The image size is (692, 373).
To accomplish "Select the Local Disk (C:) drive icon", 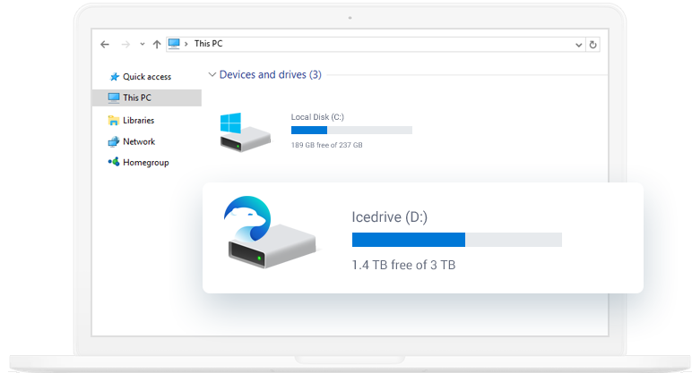I will pyautogui.click(x=245, y=132).
